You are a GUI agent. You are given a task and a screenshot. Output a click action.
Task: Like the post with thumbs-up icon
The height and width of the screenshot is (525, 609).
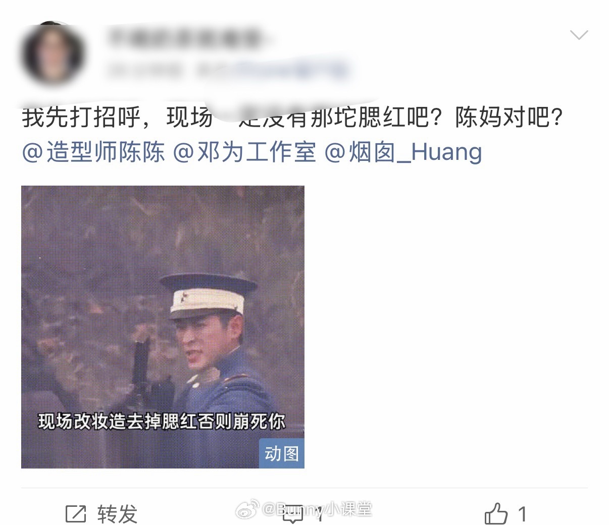tap(496, 514)
